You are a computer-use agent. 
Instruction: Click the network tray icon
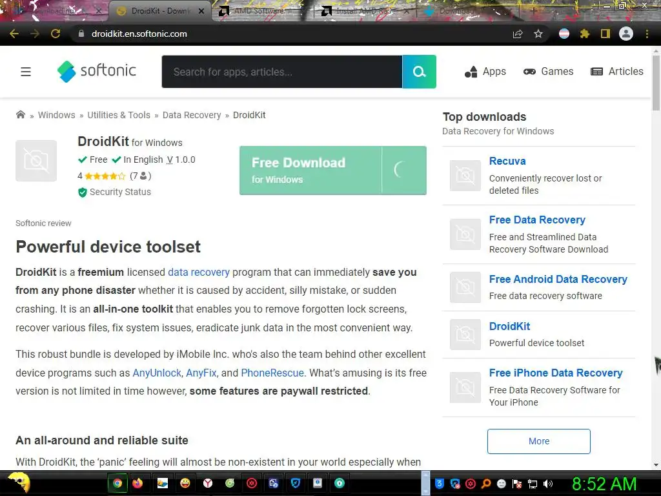[x=533, y=484]
